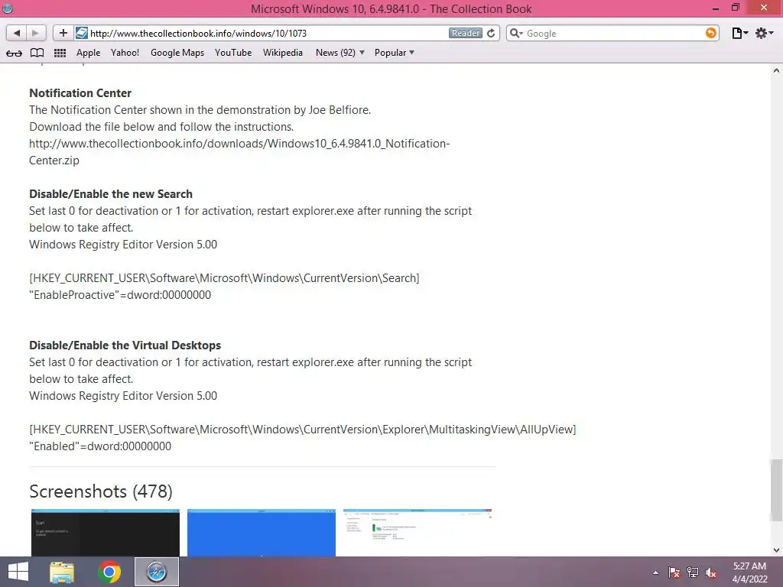Click the address bar URL
This screenshot has width=783, height=587.
pos(198,34)
